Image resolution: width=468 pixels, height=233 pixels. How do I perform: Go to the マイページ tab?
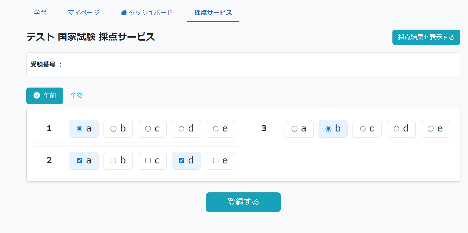84,13
